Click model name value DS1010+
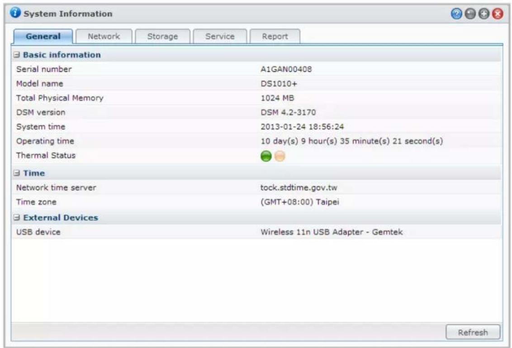Image resolution: width=512 pixels, height=348 pixels. [279, 84]
